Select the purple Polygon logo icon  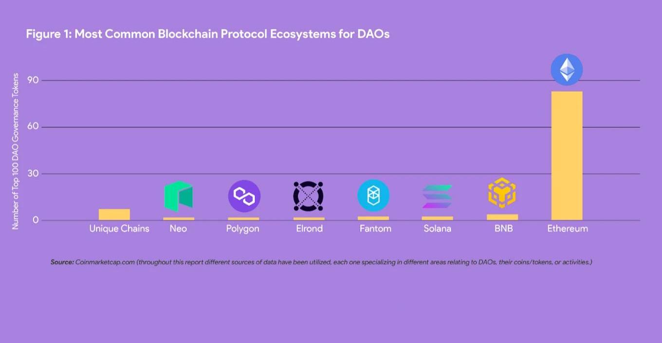(x=244, y=196)
